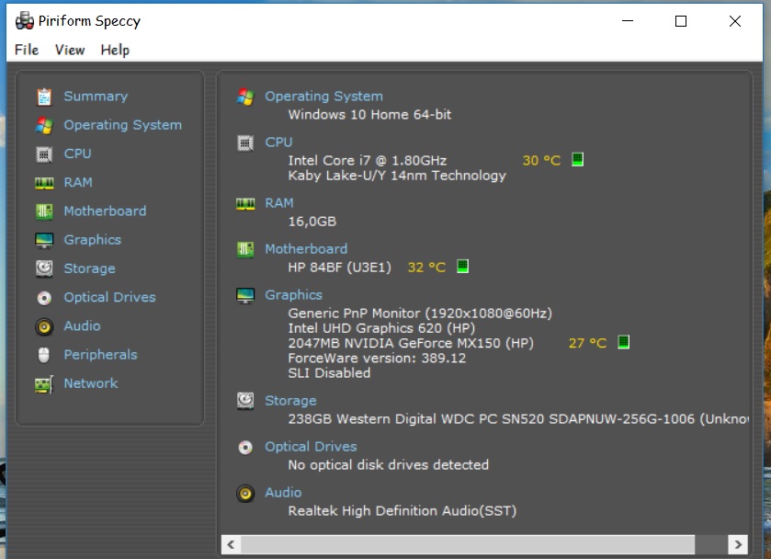Click the Graphics monitor icon in sidebar

click(x=44, y=240)
